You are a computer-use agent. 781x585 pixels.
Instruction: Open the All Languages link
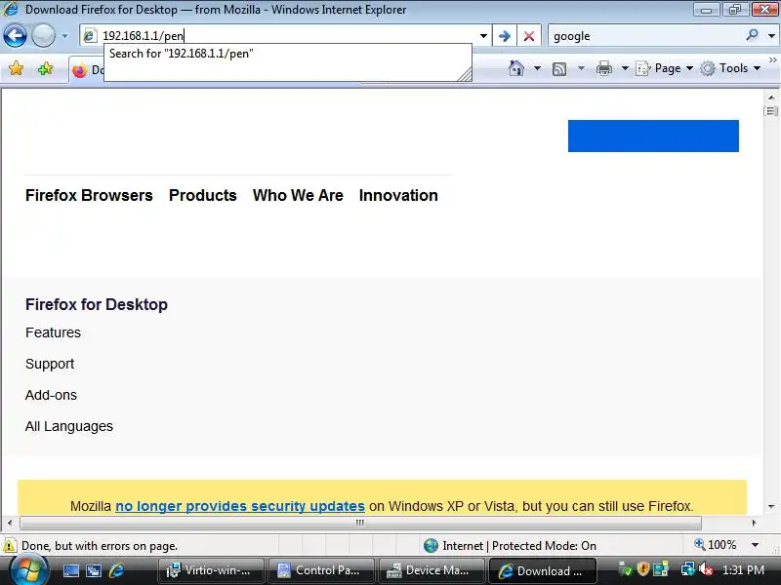coord(69,426)
